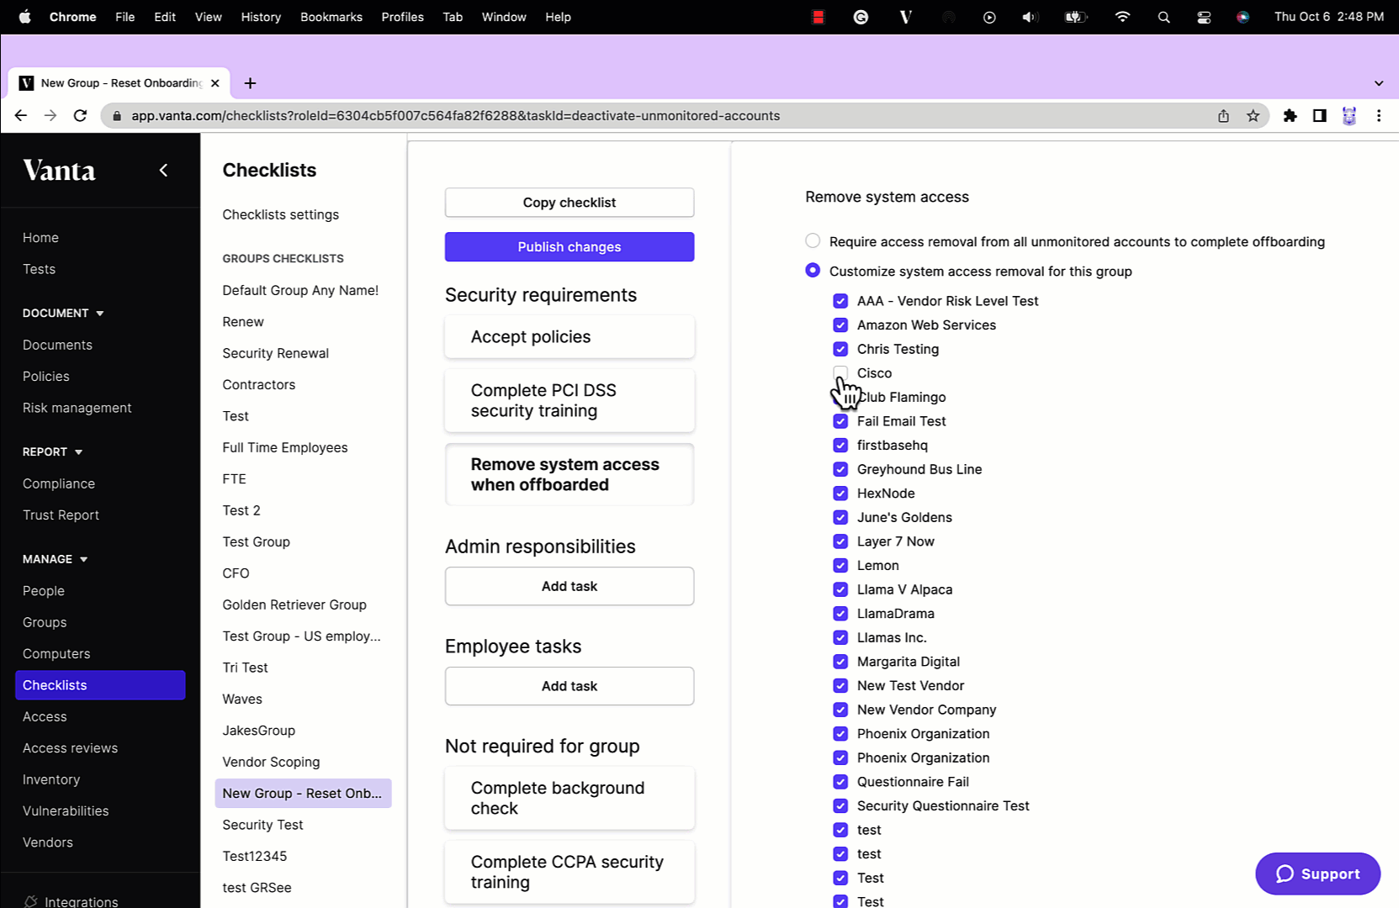The width and height of the screenshot is (1399, 908).
Task: Click the red recording menu bar icon
Action: [818, 17]
